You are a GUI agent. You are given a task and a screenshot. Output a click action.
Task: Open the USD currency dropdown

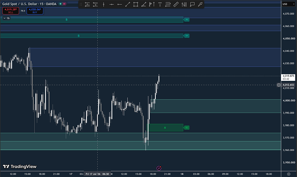point(288,4)
